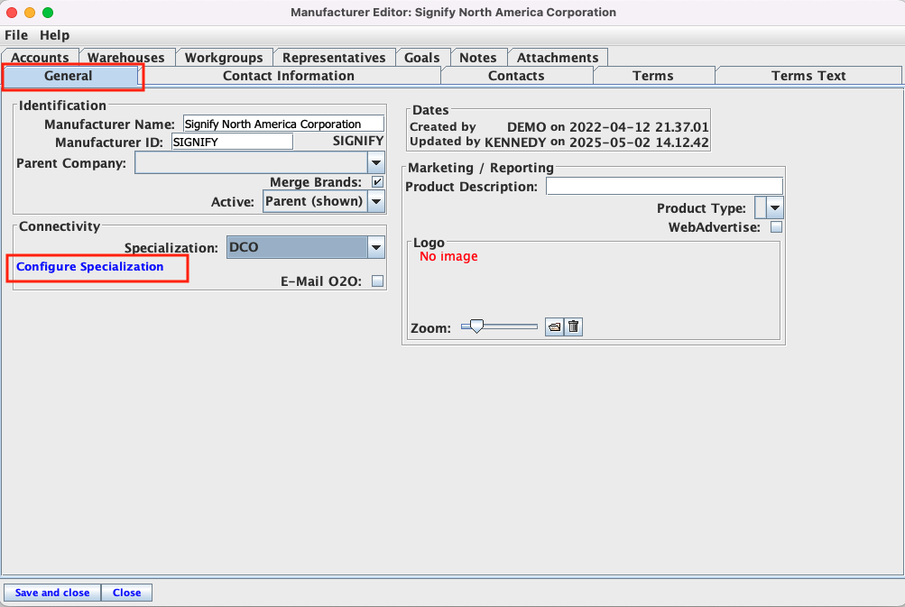Open the Contacts tab
The image size is (905, 607).
pos(516,76)
